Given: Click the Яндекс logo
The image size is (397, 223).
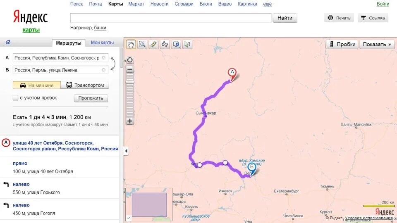Looking at the screenshot, I should click(x=30, y=17).
